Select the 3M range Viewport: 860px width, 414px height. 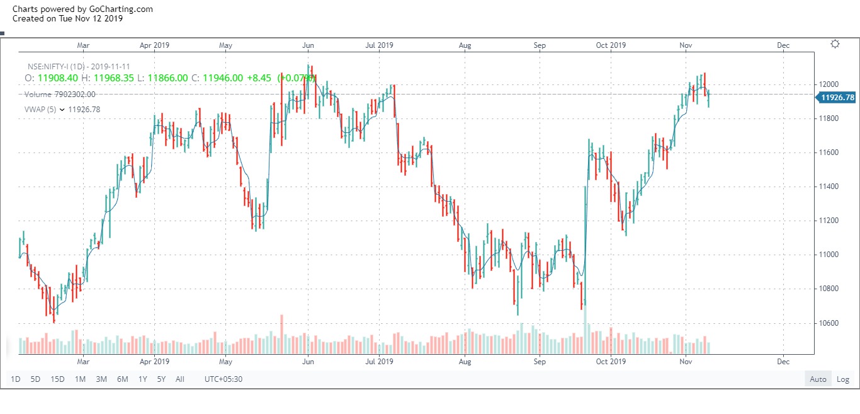(101, 379)
